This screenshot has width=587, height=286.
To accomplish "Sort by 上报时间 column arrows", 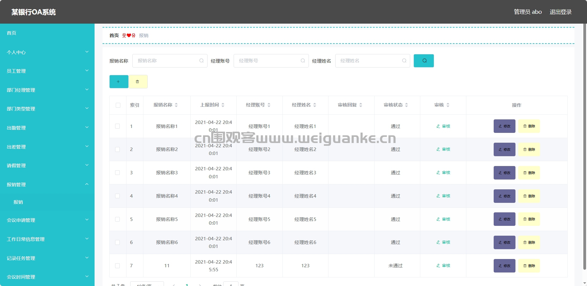I will pyautogui.click(x=223, y=105).
